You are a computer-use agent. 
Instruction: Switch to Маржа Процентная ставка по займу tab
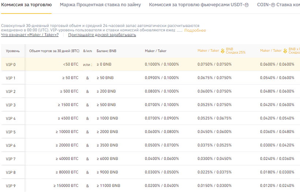[100, 5]
